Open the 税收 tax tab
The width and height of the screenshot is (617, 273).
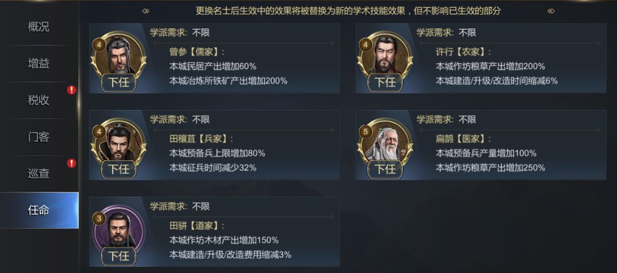(x=39, y=100)
